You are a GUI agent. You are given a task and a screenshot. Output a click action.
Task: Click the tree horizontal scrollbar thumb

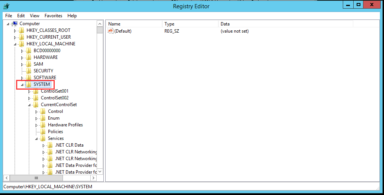(36, 178)
